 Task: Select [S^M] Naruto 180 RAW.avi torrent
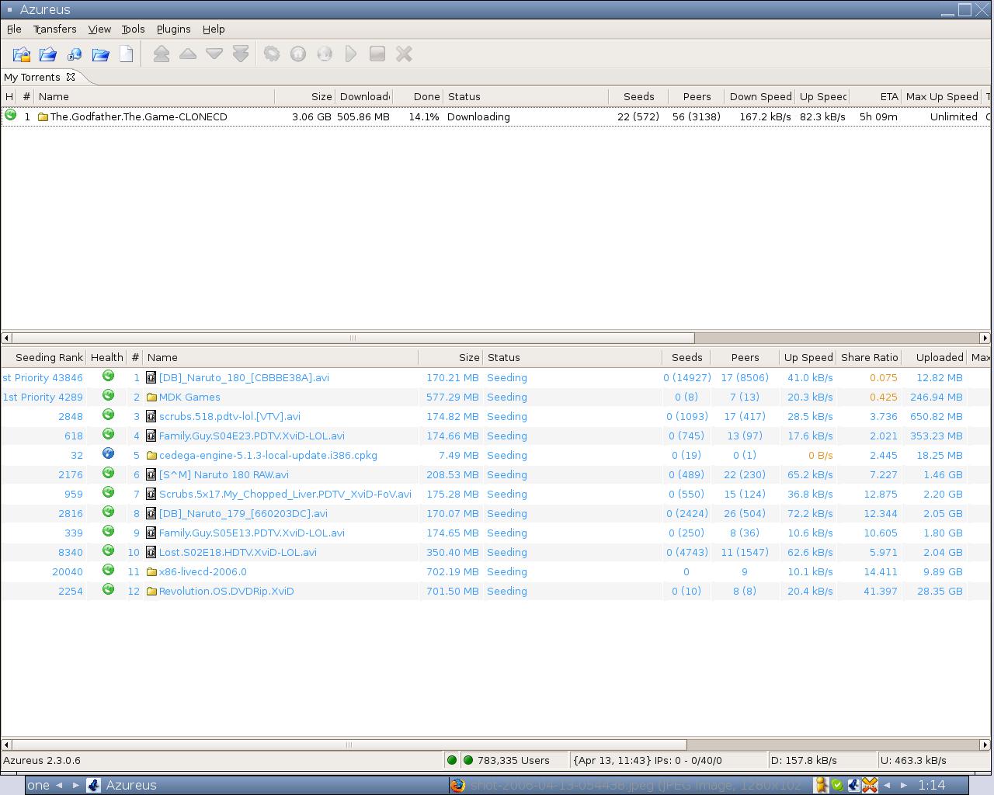coord(495,474)
